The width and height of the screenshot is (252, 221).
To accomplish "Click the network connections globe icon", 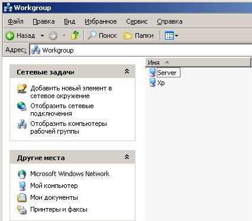I will pyautogui.click(x=22, y=106).
